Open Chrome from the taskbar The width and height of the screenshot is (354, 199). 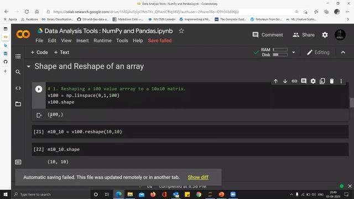tap(199, 194)
